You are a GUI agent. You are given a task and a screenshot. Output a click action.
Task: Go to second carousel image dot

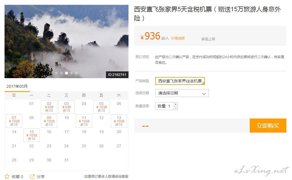point(61,73)
